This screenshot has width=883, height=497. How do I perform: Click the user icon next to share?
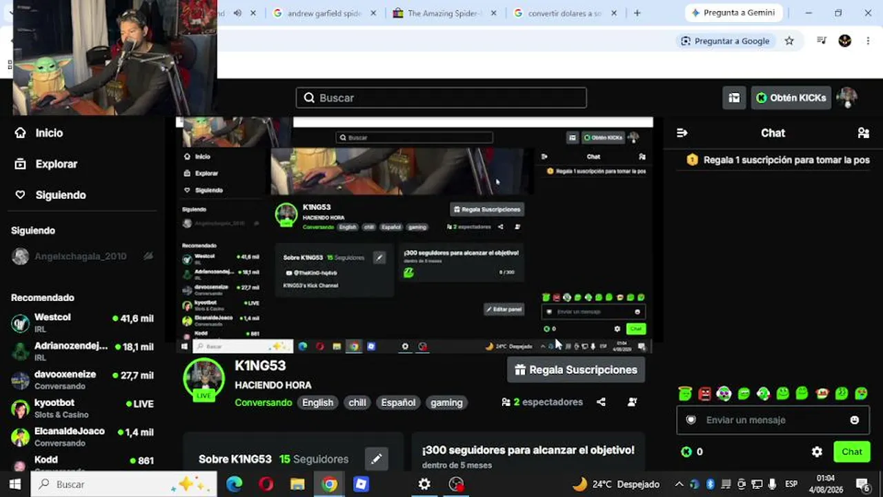(632, 402)
